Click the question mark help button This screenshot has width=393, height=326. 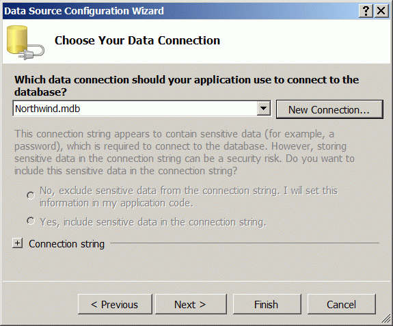tap(366, 11)
